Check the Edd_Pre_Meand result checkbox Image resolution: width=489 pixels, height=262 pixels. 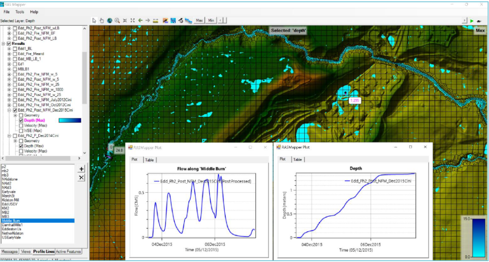[x=15, y=53]
